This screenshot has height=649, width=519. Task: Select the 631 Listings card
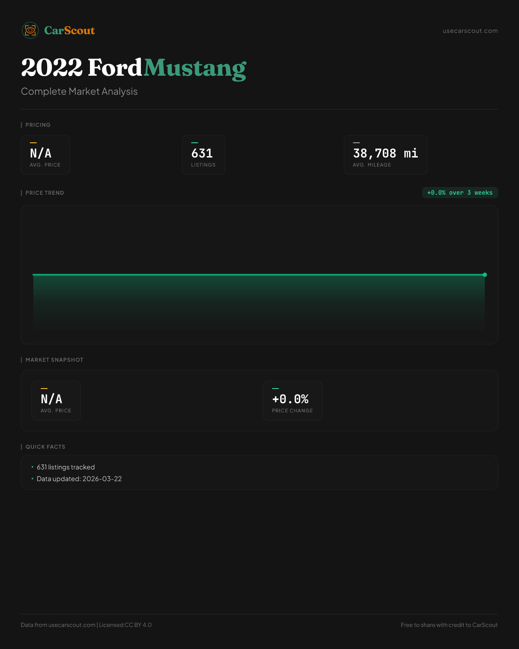coord(204,155)
